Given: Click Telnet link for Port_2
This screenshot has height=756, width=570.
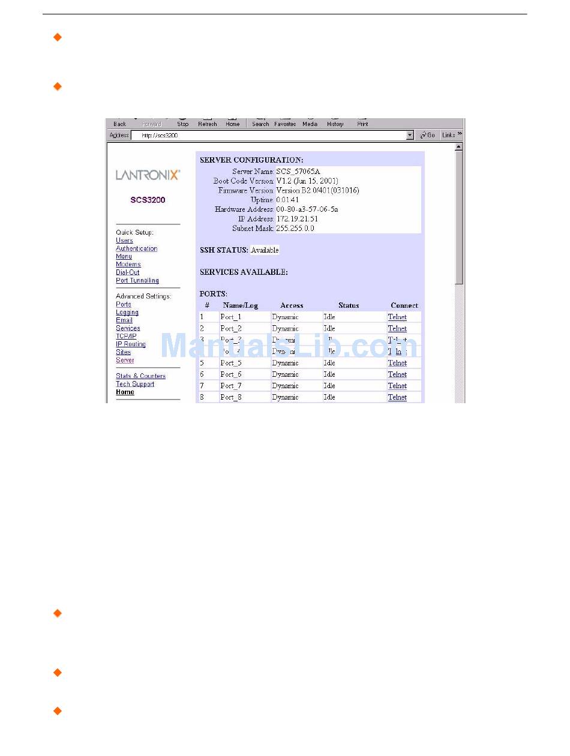Looking at the screenshot, I should (x=397, y=328).
